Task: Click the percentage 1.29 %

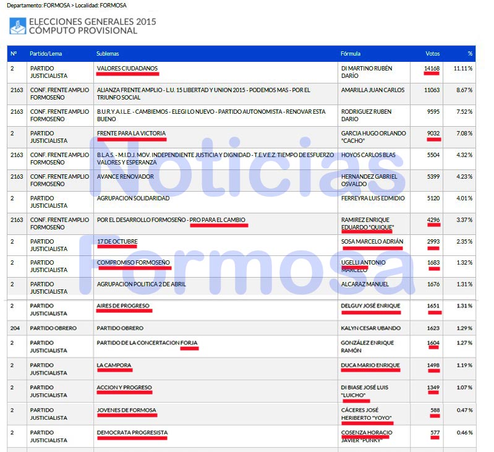Action: point(464,328)
